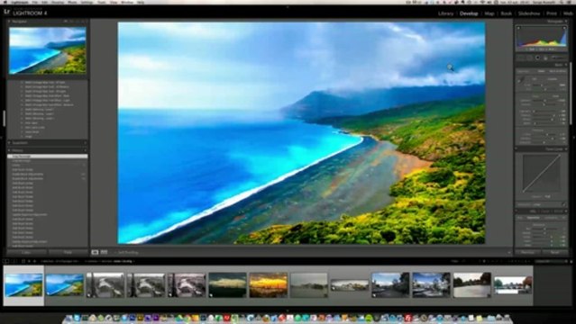Collapse the Tone Curve panel
Viewport: 576px width, 324px height.
566,149
